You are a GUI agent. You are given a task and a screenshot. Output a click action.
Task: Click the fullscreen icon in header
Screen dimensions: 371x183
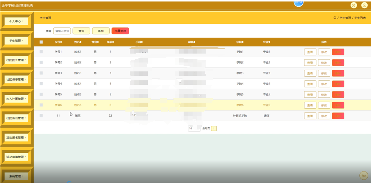(354, 5)
